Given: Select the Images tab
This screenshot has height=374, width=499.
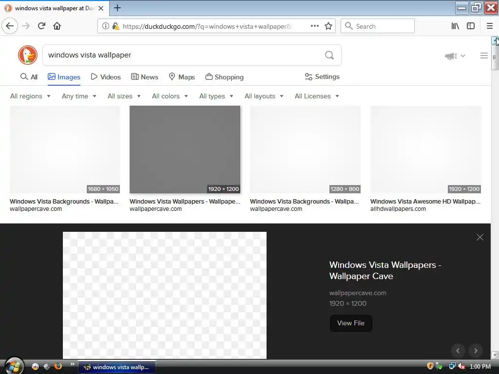Looking at the screenshot, I should (x=64, y=77).
